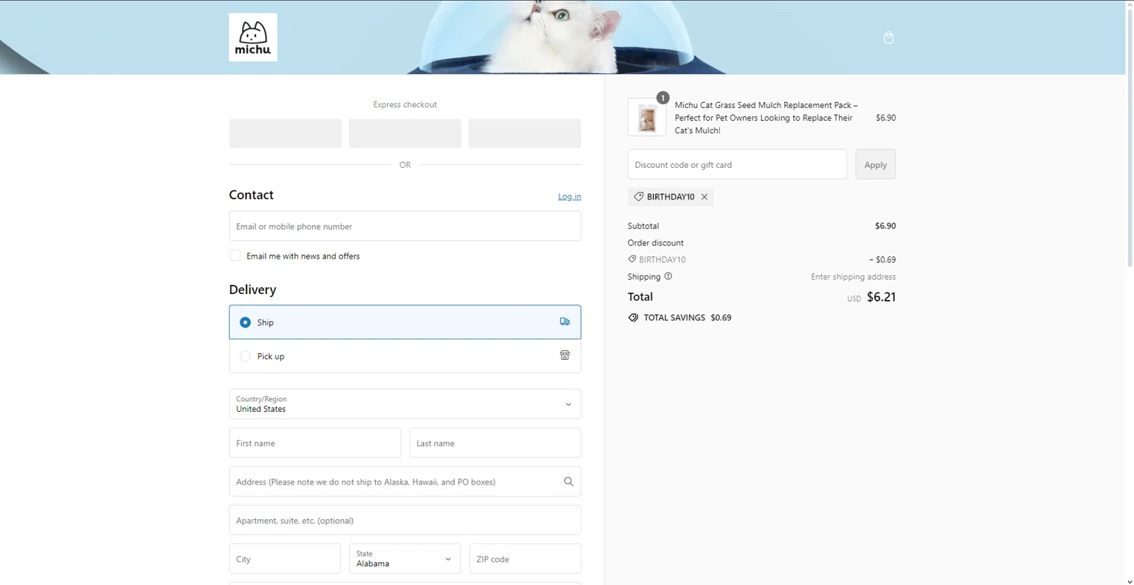The width and height of the screenshot is (1134, 585).
Task: Click the tag icon beside TOTAL SAVINGS
Action: coord(633,317)
